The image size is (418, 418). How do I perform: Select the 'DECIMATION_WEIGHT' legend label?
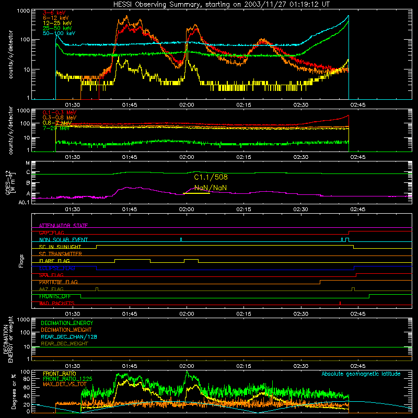tap(66, 330)
